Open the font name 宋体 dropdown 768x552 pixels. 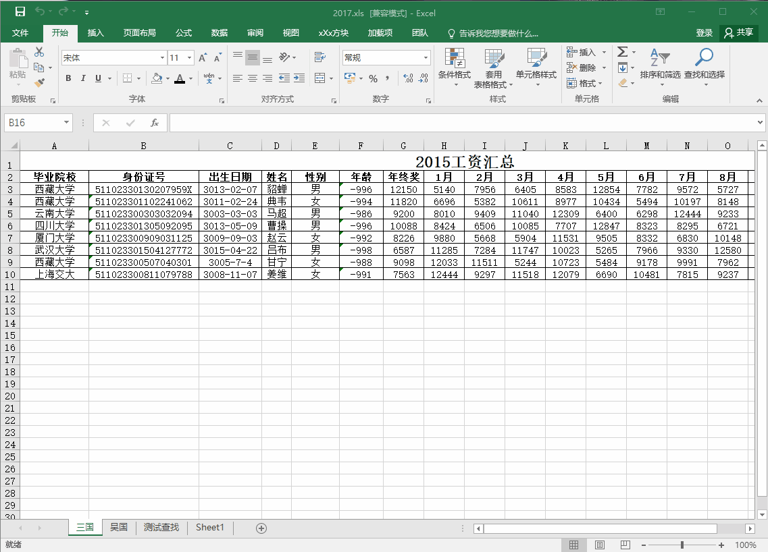[x=163, y=58]
